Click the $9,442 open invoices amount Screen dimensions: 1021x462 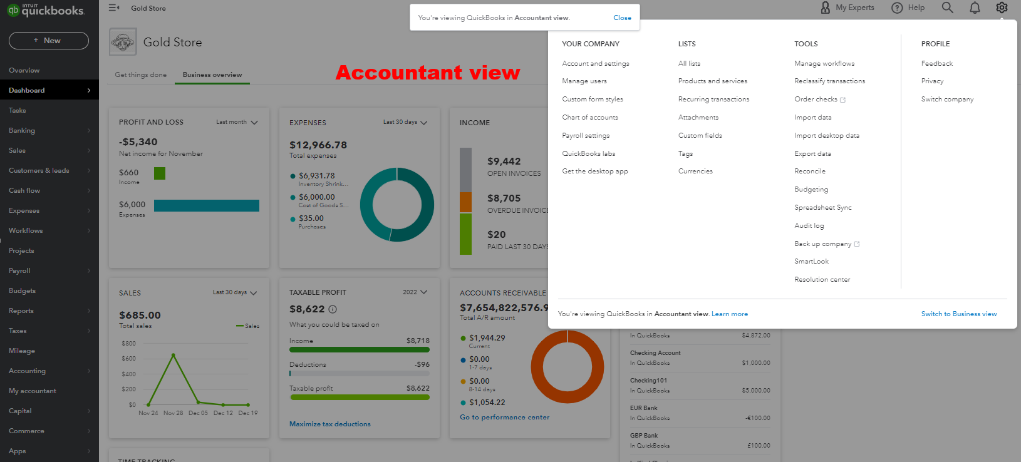[x=504, y=162]
